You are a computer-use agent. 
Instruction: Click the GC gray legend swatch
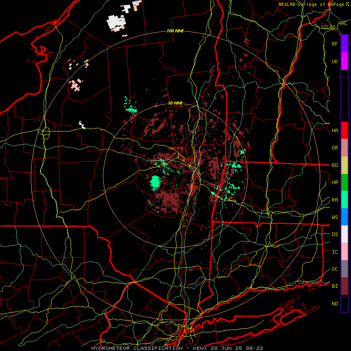click(x=344, y=269)
